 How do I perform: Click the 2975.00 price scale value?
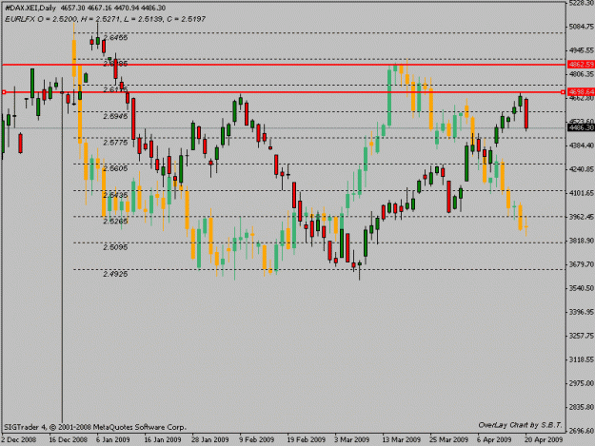pos(582,383)
